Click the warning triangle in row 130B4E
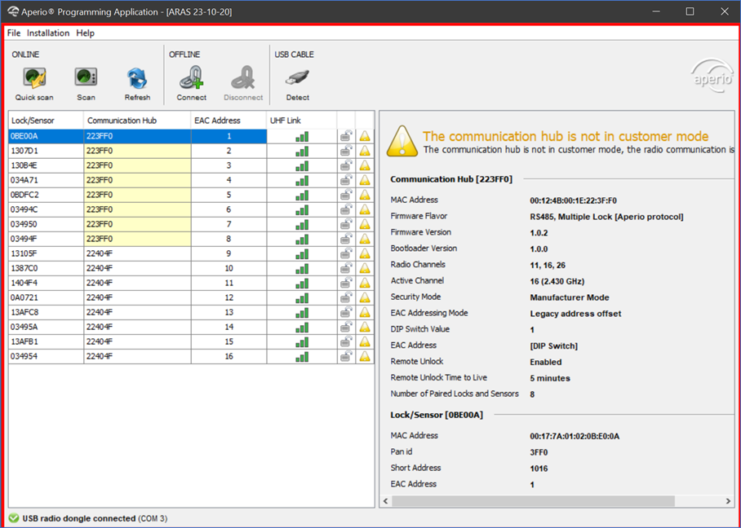The image size is (741, 528). (x=364, y=165)
